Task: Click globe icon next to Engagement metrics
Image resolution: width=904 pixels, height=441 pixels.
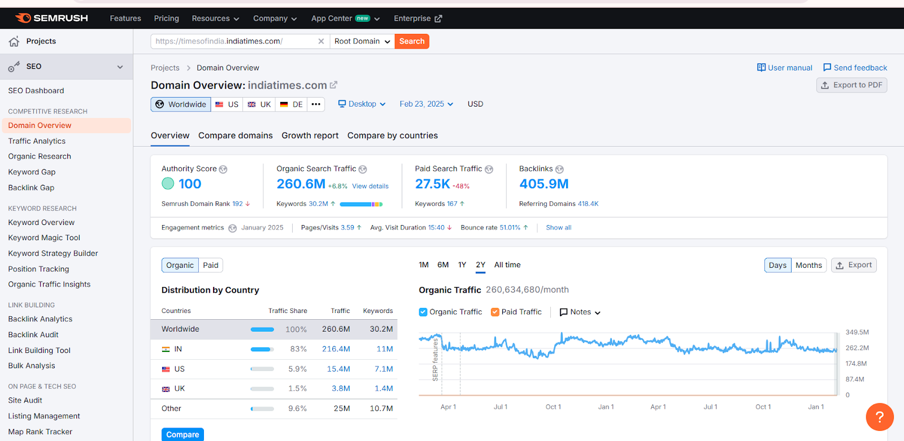Action: (232, 228)
